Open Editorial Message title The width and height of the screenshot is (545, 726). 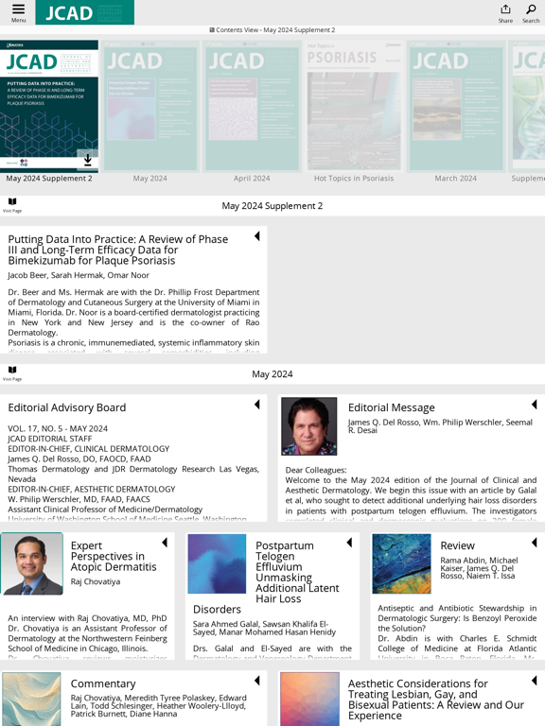(391, 407)
